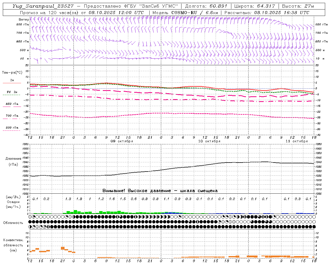This screenshot has height=263, width=329.
Task: Click the '850 гПа' temperature legend entry
Action: (12, 104)
